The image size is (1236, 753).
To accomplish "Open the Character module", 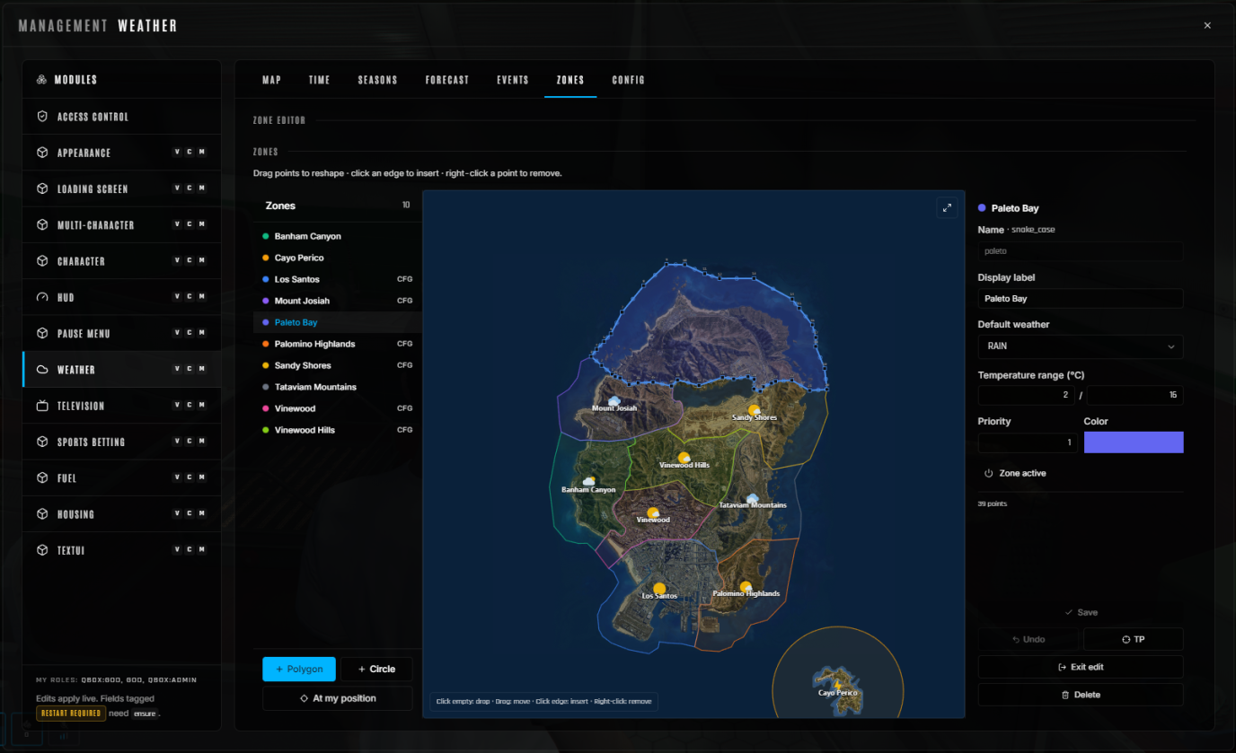I will pos(121,261).
